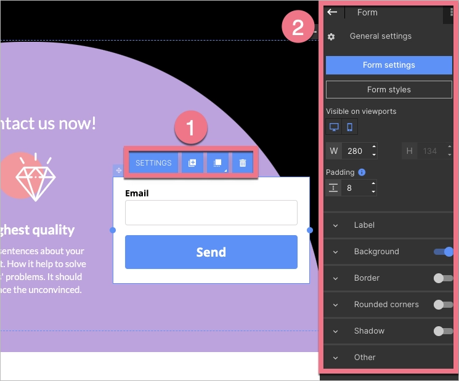This screenshot has width=459, height=381.
Task: Open the General settings gear icon
Action: [x=331, y=37]
